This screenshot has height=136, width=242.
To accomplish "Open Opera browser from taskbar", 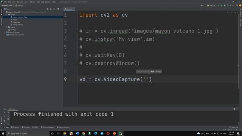I will 108,133.
